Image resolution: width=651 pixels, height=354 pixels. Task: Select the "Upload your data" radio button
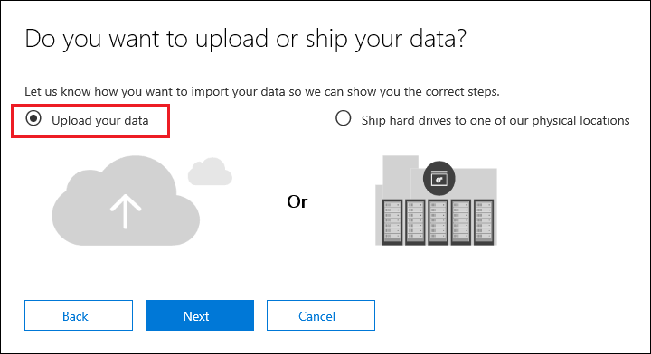pyautogui.click(x=33, y=118)
